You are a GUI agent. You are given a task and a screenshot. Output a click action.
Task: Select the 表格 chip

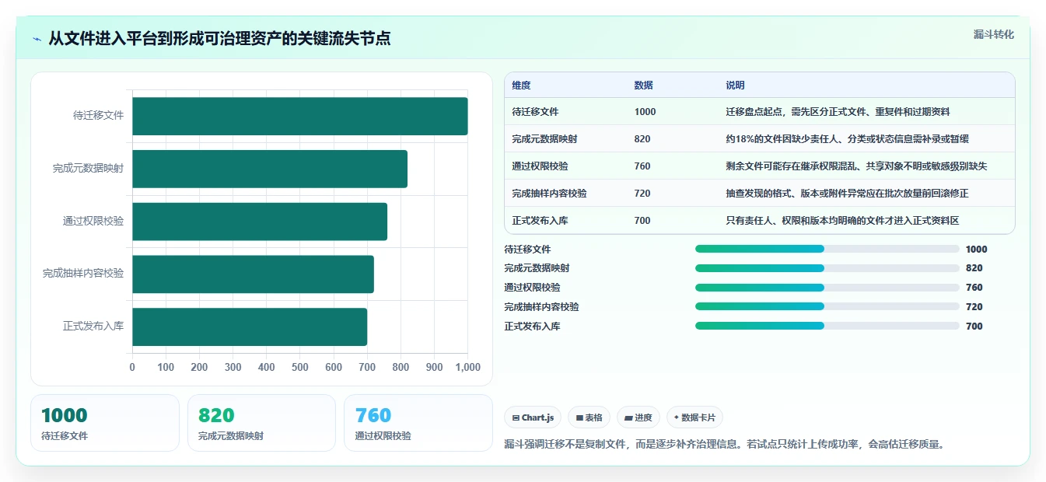pyautogui.click(x=589, y=417)
